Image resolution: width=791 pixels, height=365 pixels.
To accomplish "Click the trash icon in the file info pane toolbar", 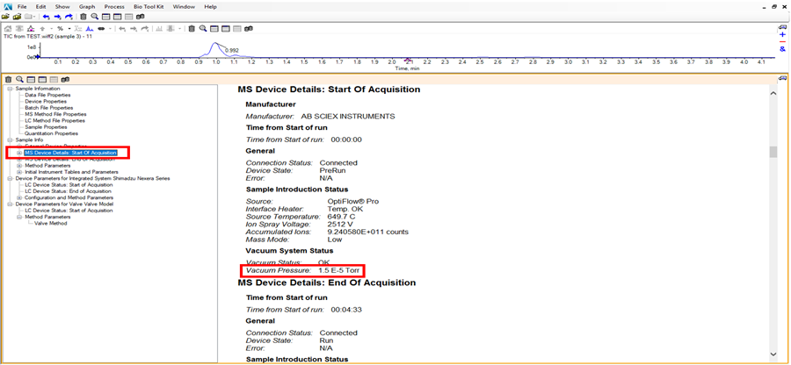I will point(8,80).
